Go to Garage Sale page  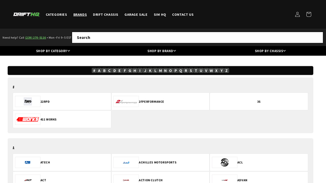(x=136, y=15)
